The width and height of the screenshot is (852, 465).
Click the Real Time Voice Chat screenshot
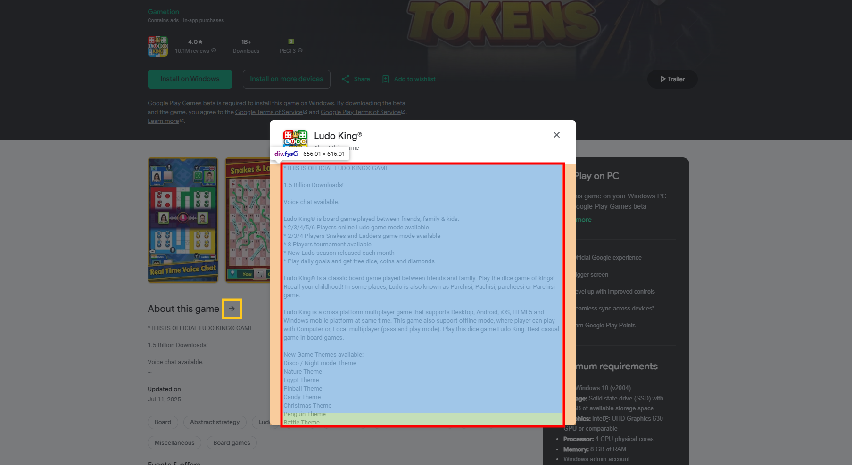pos(182,220)
